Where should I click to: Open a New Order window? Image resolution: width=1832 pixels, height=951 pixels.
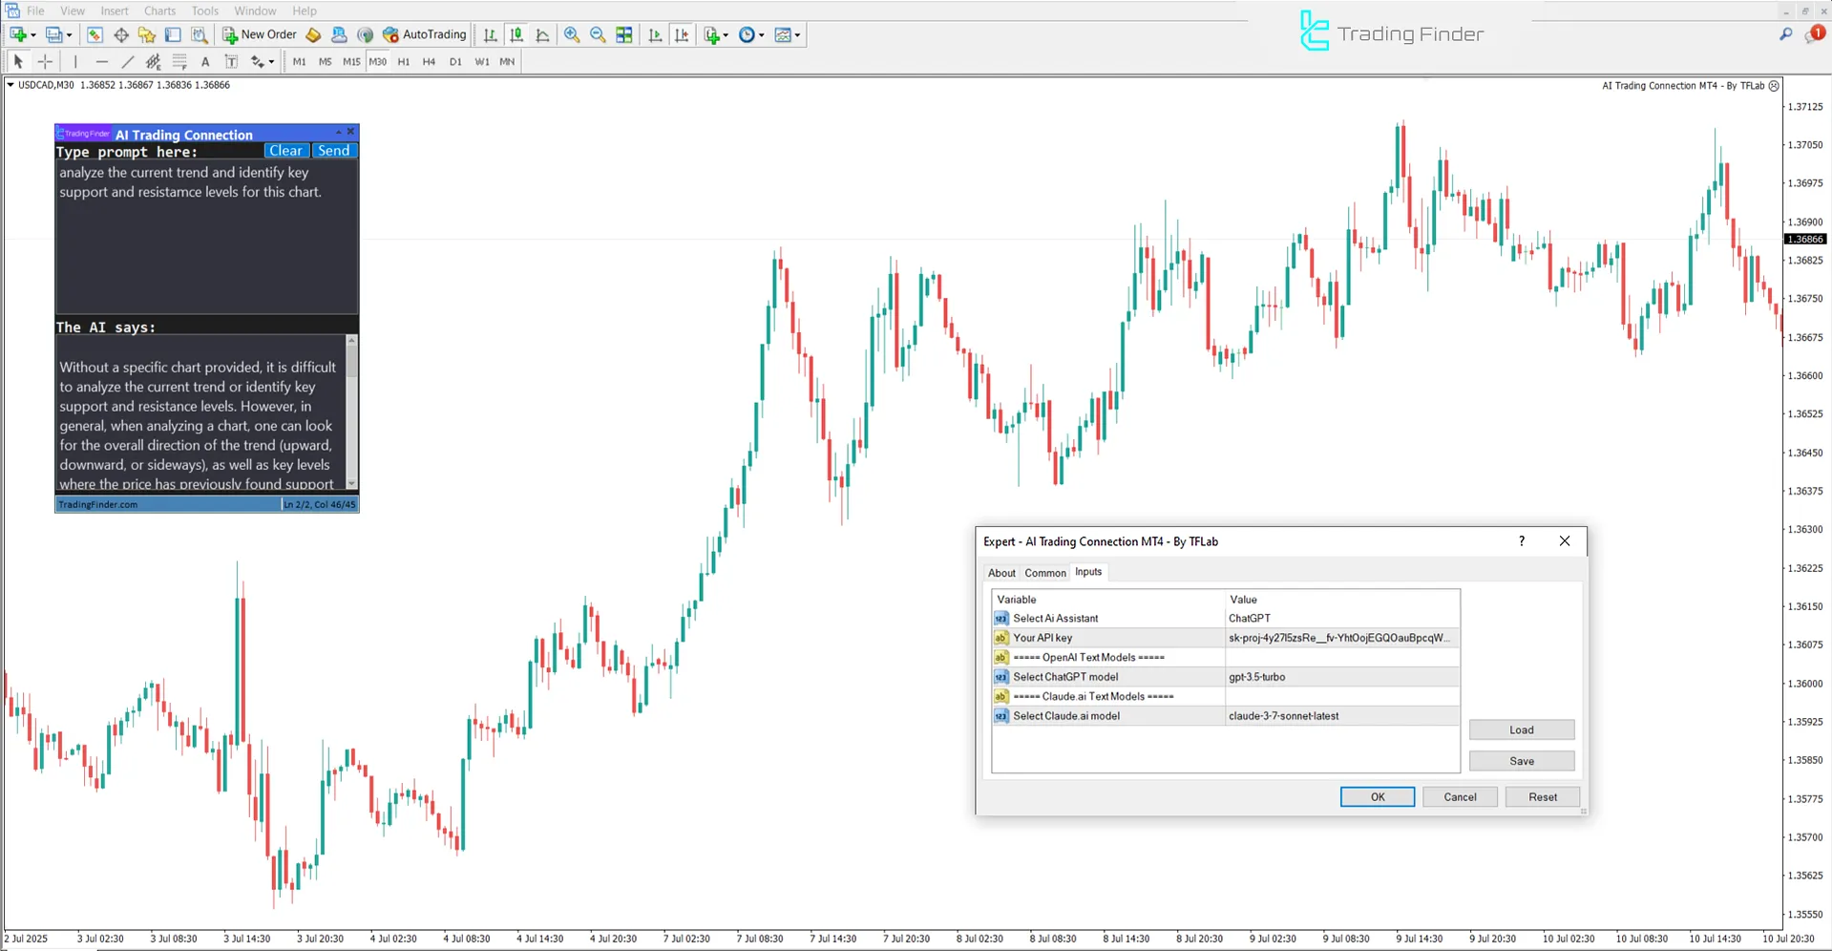pyautogui.click(x=258, y=34)
